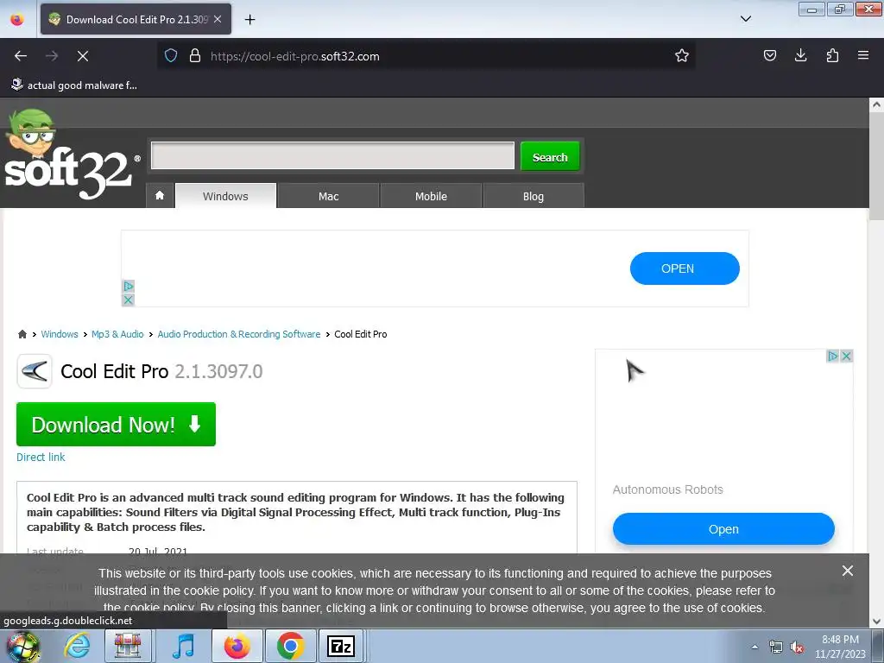Select the Mobile tab
The image size is (884, 663).
[x=431, y=196]
